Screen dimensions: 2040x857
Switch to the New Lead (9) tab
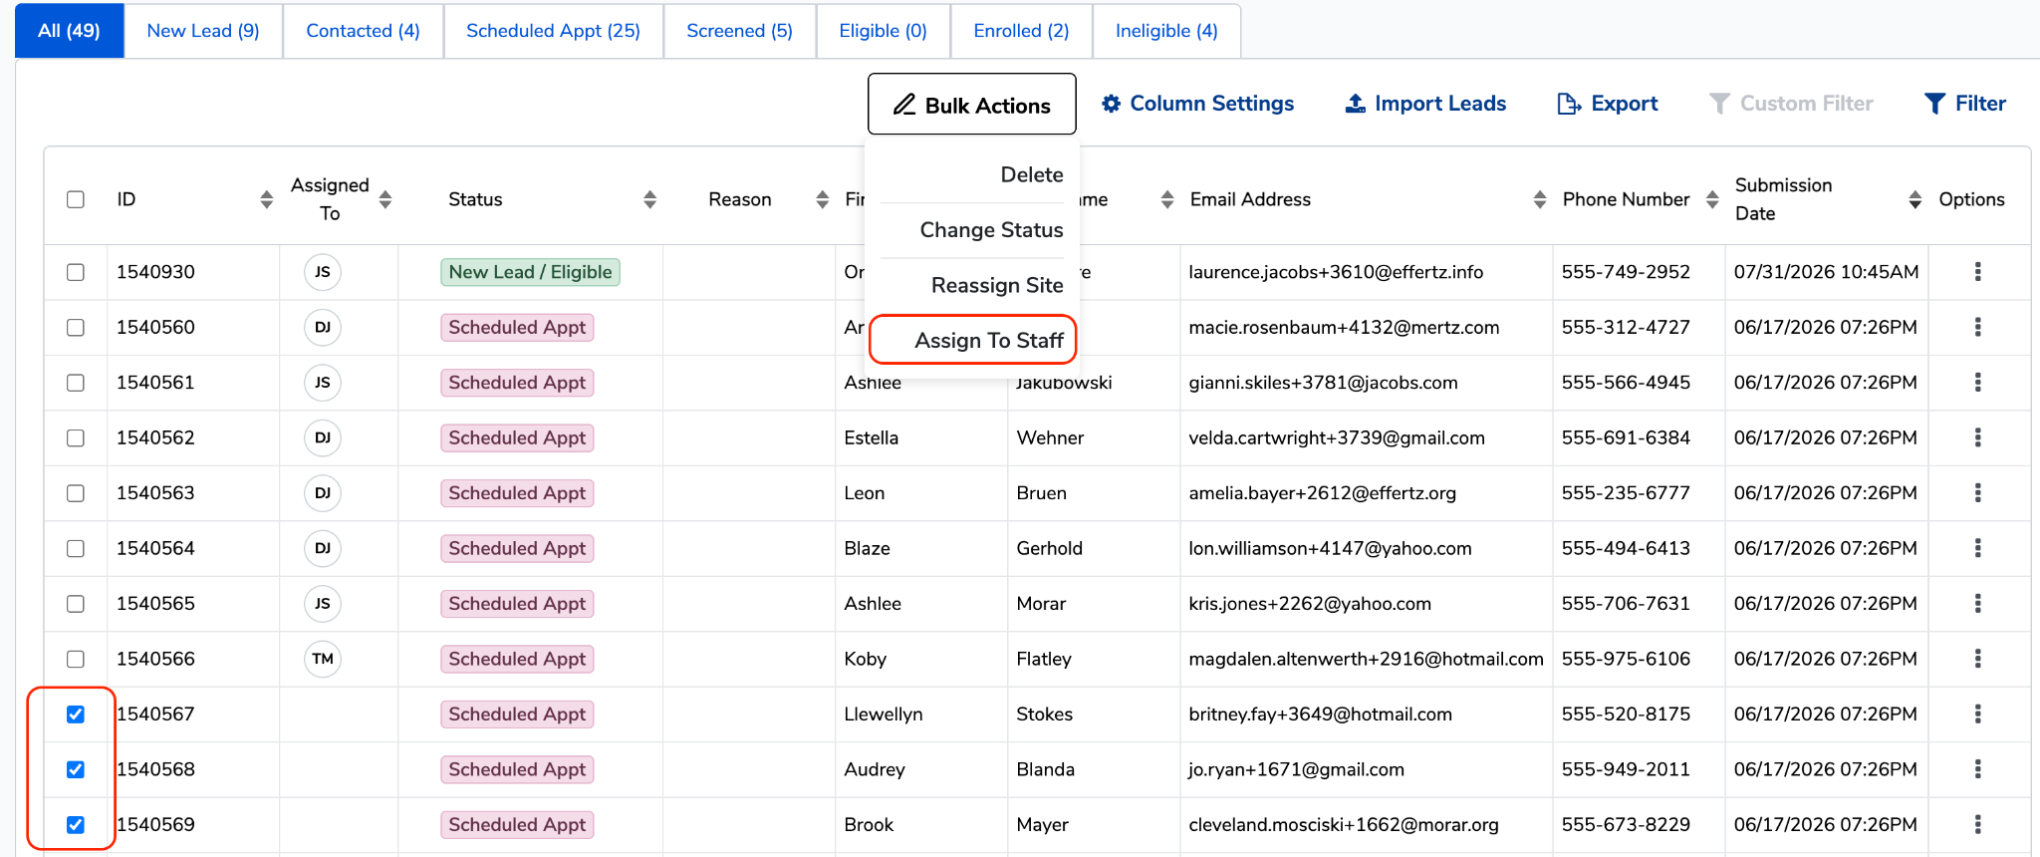(203, 31)
